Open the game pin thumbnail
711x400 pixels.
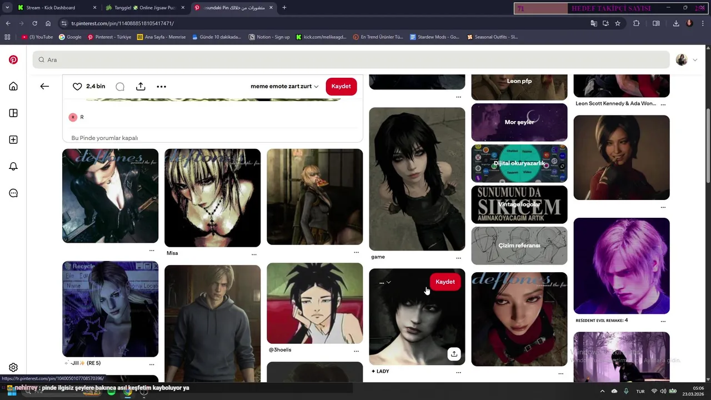click(x=417, y=179)
